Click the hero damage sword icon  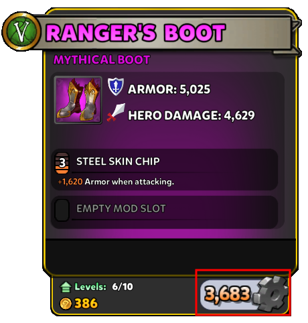point(116,113)
